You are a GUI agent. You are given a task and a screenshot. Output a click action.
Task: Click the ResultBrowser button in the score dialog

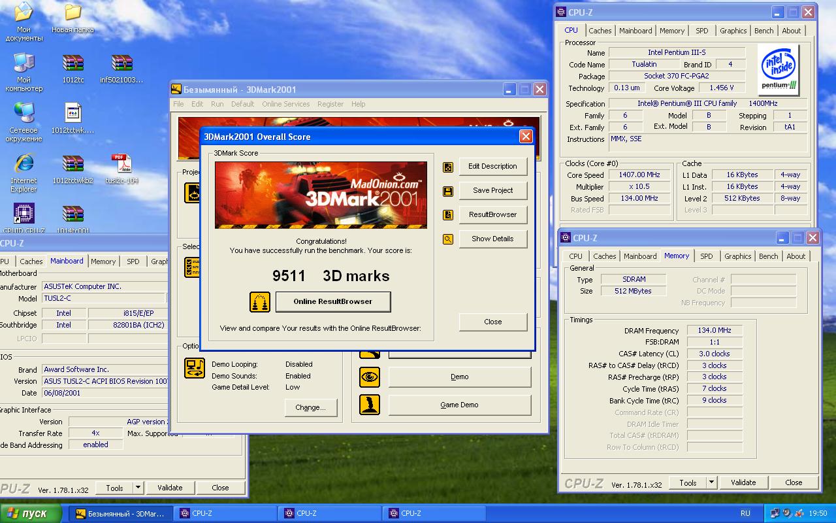[492, 215]
